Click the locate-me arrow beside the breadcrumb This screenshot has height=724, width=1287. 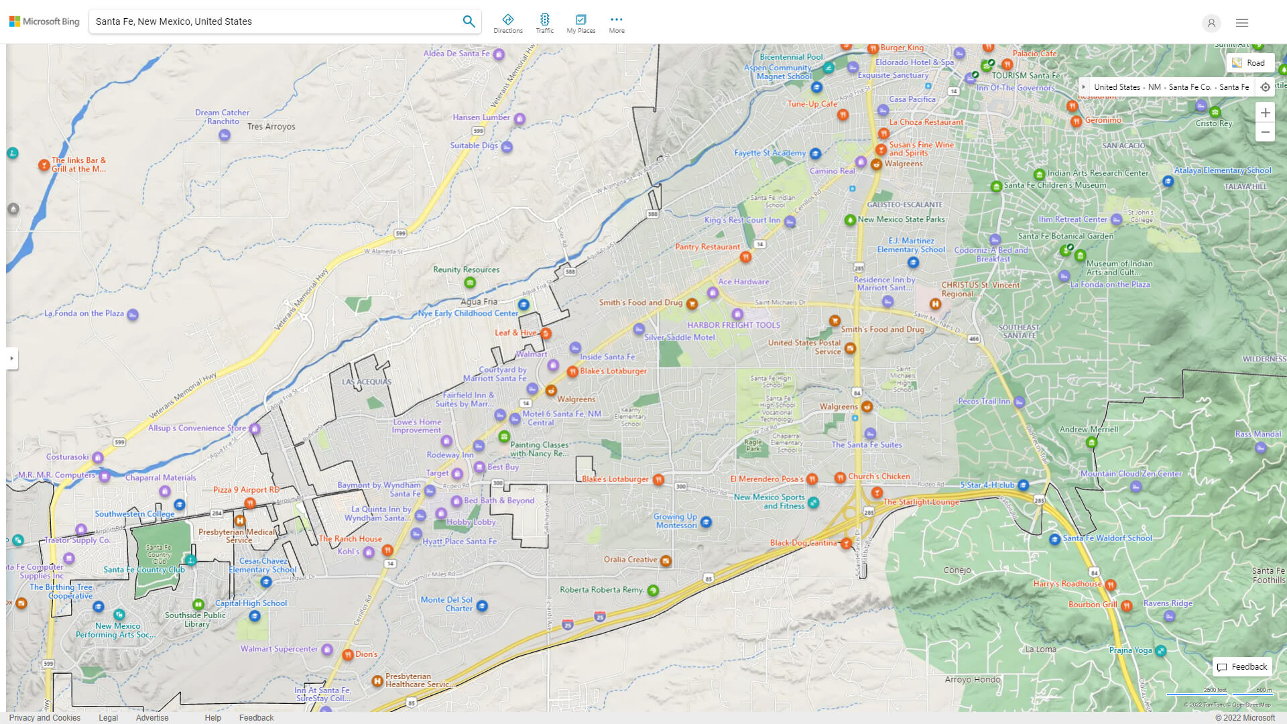click(x=1266, y=86)
